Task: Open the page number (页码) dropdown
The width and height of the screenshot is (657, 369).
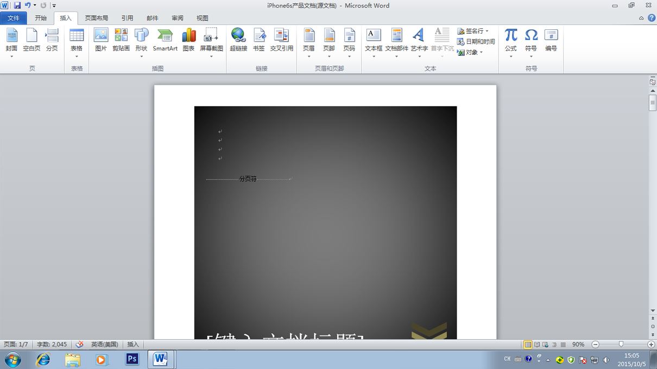Action: tap(349, 43)
